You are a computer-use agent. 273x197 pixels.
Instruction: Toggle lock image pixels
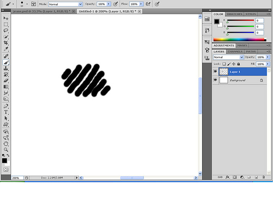(229, 64)
